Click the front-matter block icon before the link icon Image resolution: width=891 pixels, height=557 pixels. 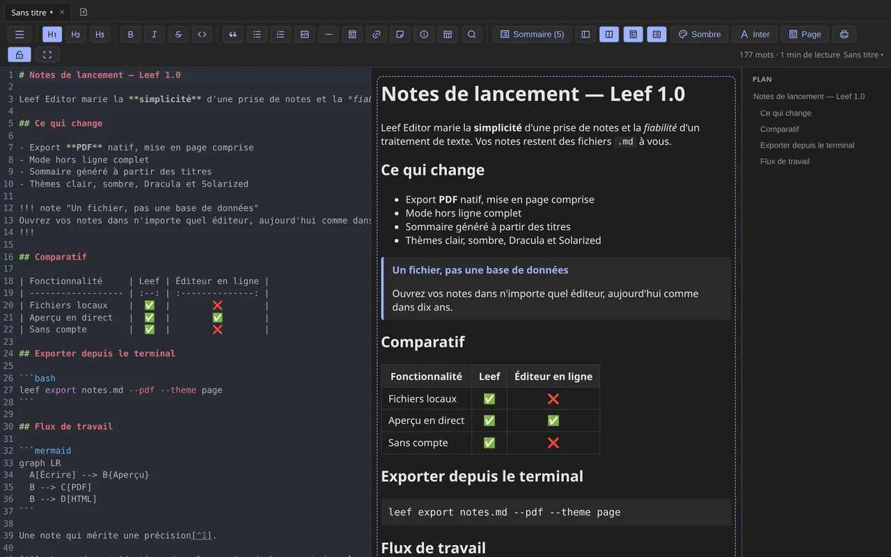point(352,34)
